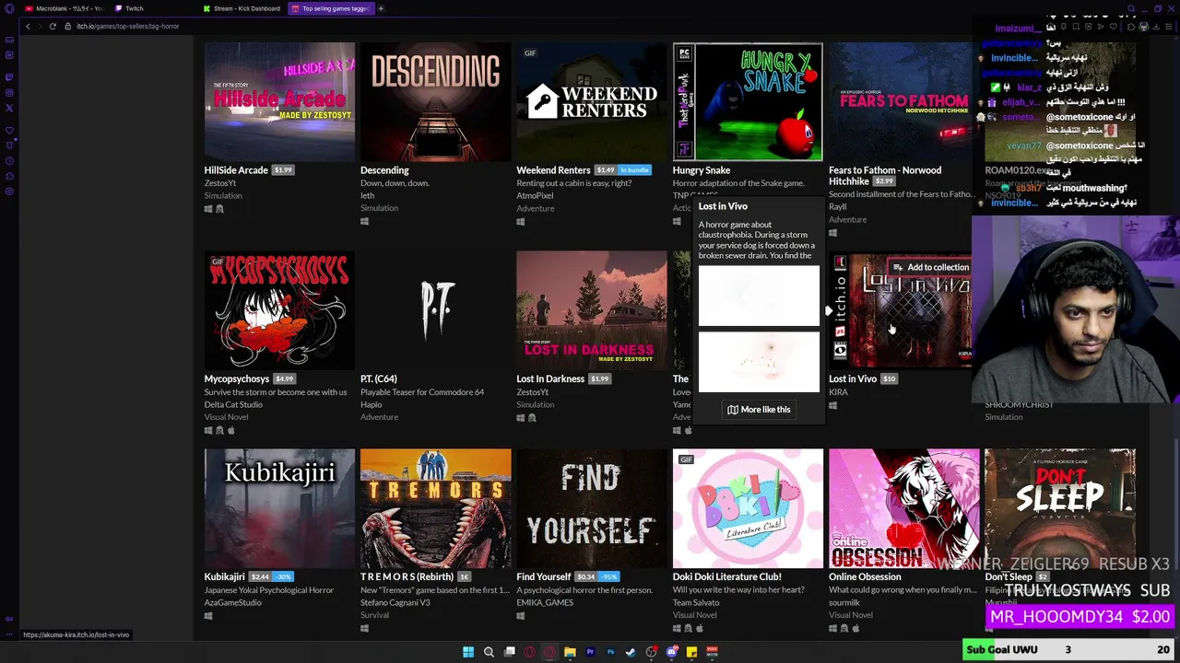Open File Explorer from taskbar

tap(570, 652)
